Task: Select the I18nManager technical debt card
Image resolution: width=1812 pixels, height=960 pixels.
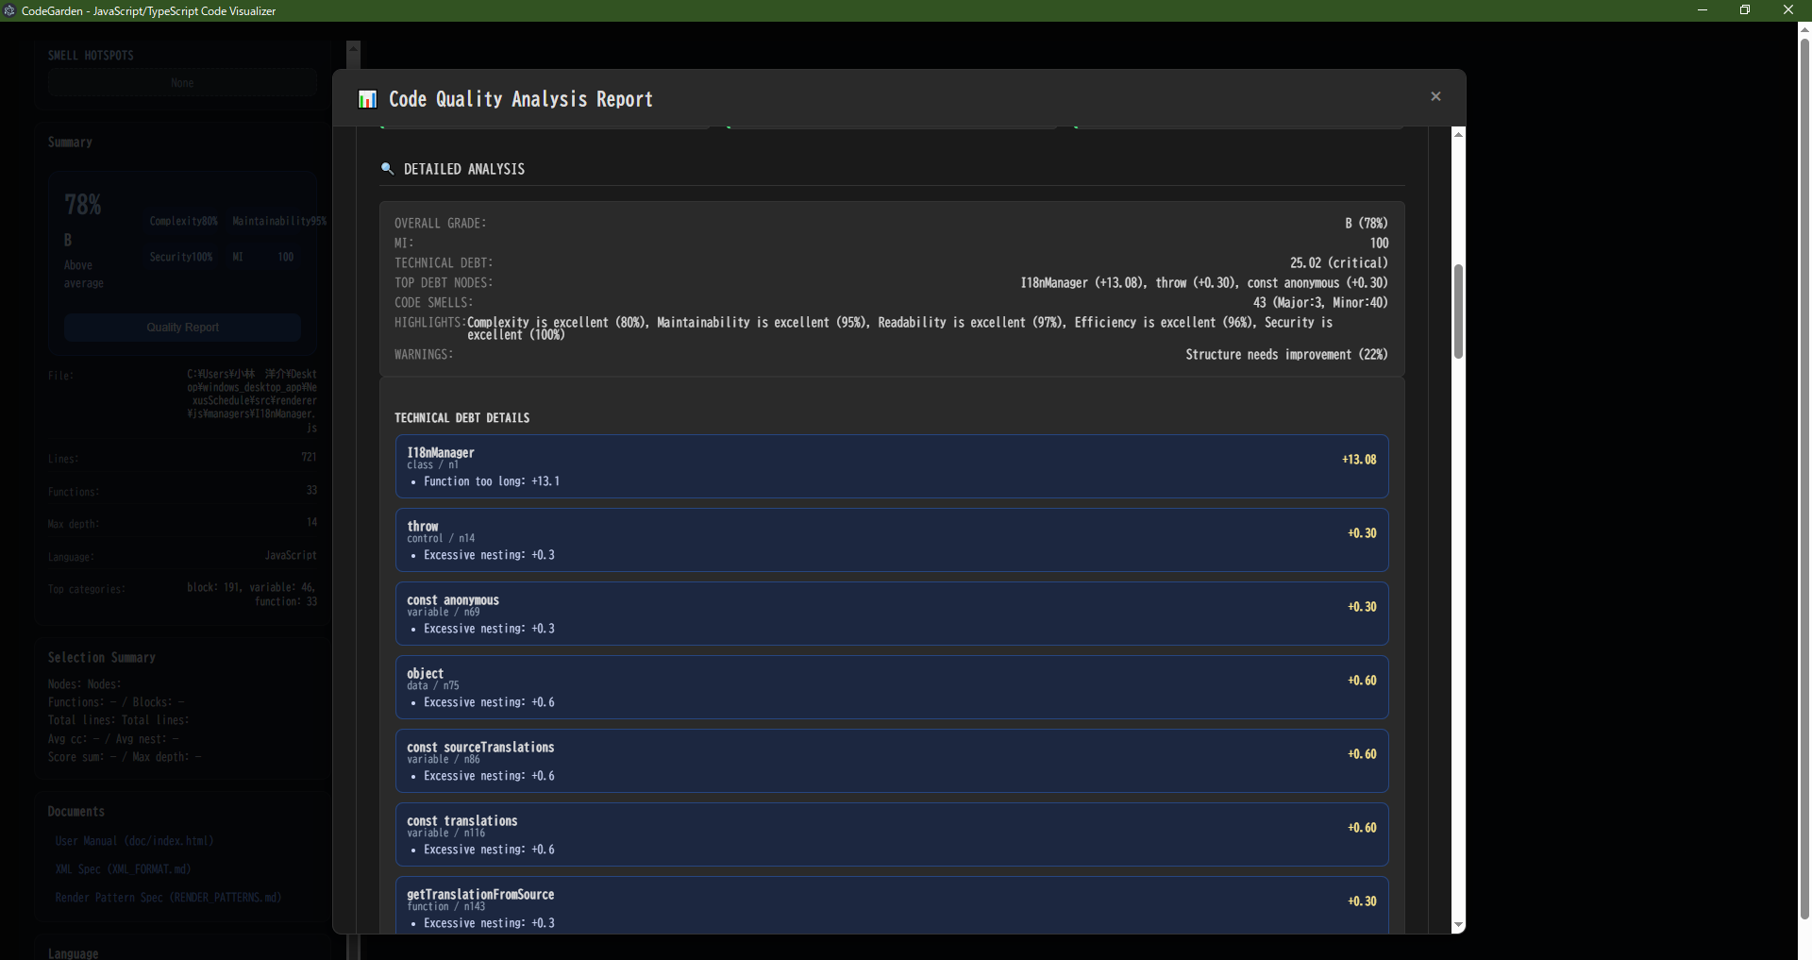Action: click(891, 466)
